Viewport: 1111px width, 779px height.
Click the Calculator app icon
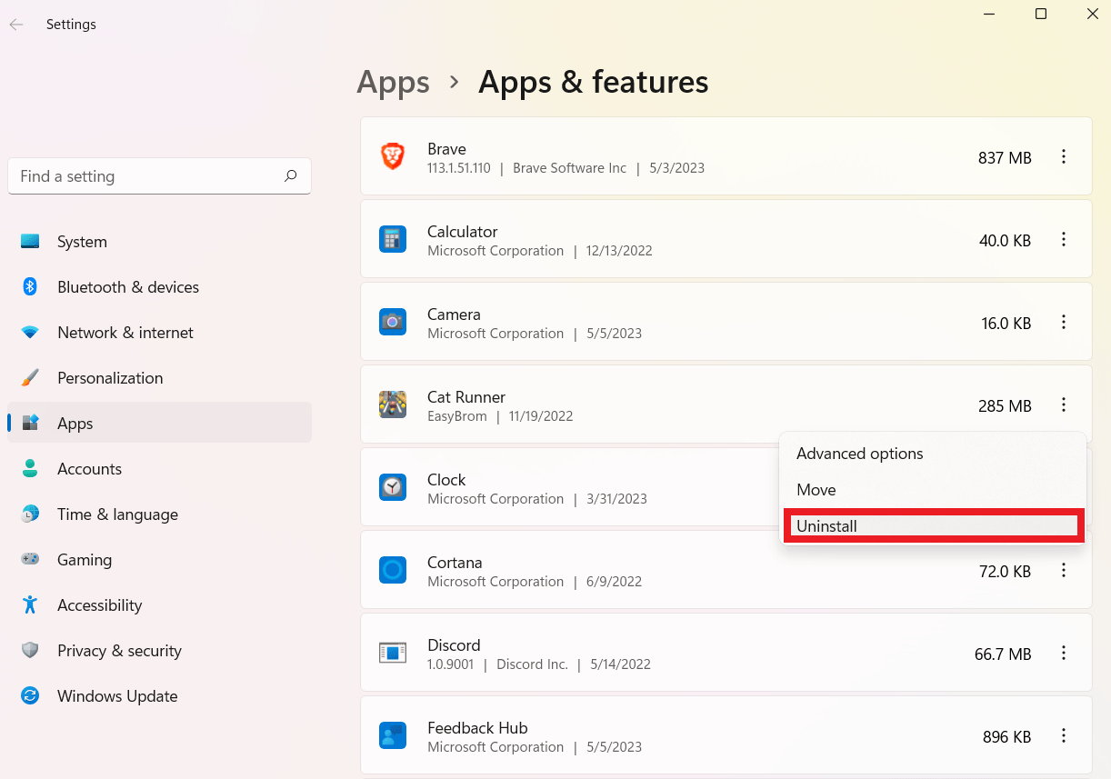(x=393, y=239)
